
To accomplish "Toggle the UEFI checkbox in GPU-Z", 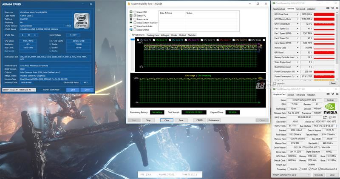I will click(330, 117).
